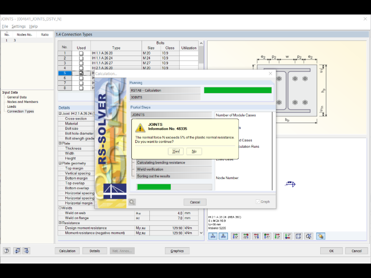This screenshot has width=371, height=278.
Task: Set view against -Z' direction
Action: tap(288, 236)
